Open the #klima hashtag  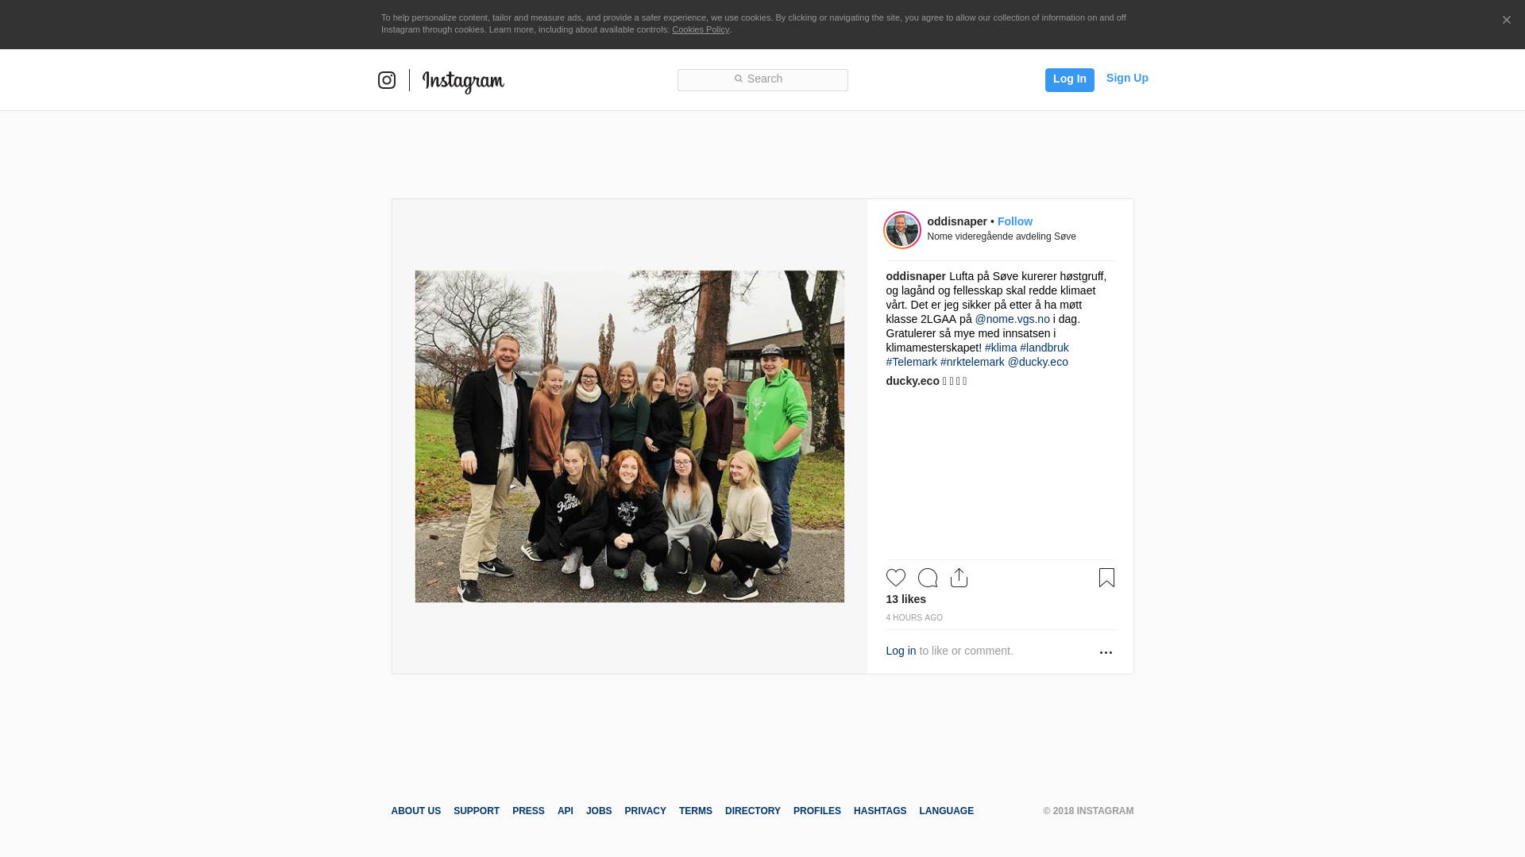1001,348
